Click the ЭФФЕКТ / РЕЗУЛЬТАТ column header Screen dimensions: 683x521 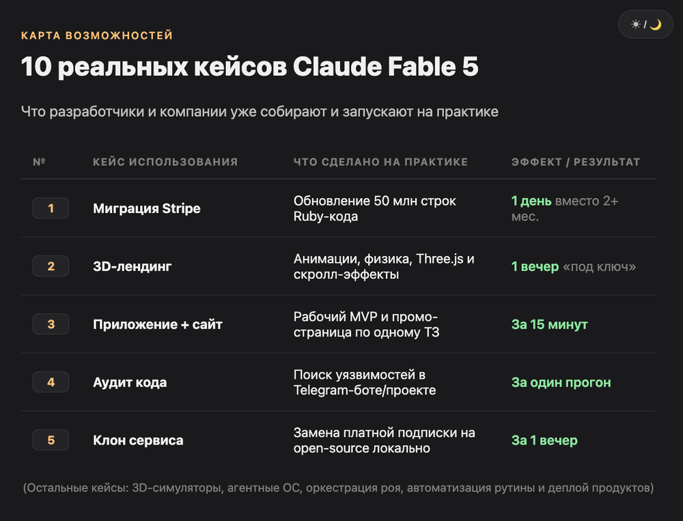tap(575, 162)
